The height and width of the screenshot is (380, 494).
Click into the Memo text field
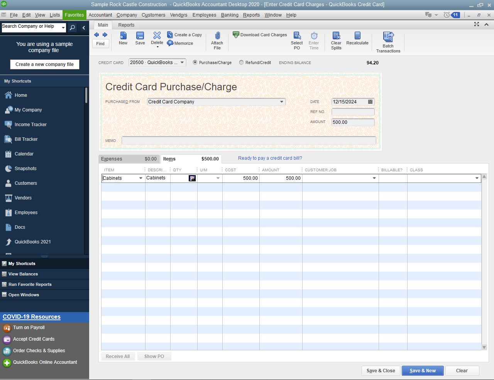click(249, 140)
